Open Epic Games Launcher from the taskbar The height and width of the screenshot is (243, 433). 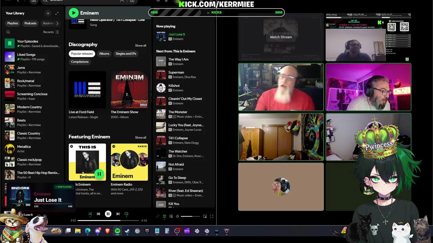pos(147,231)
